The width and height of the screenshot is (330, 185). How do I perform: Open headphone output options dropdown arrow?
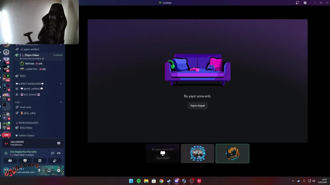tap(53, 170)
